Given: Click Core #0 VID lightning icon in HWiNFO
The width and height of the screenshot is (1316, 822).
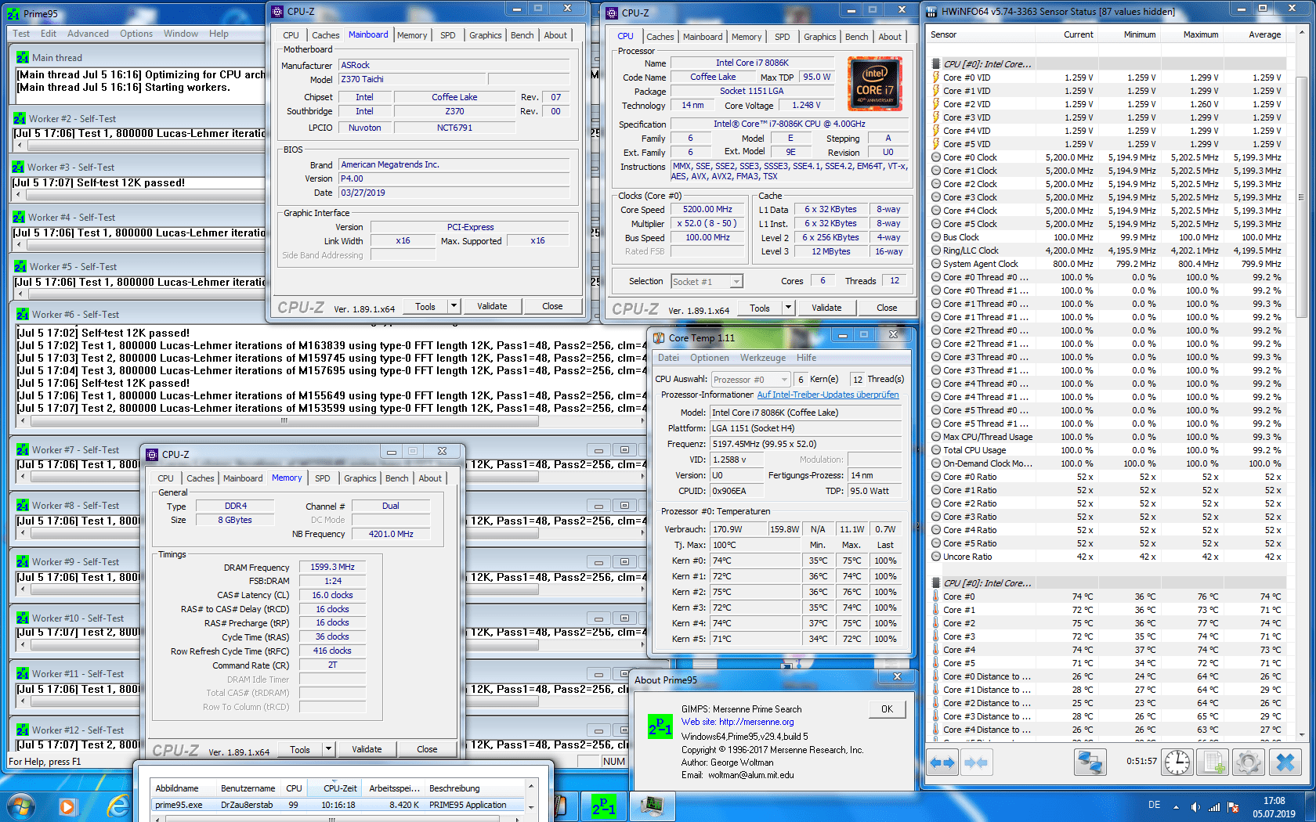Looking at the screenshot, I should click(936, 78).
